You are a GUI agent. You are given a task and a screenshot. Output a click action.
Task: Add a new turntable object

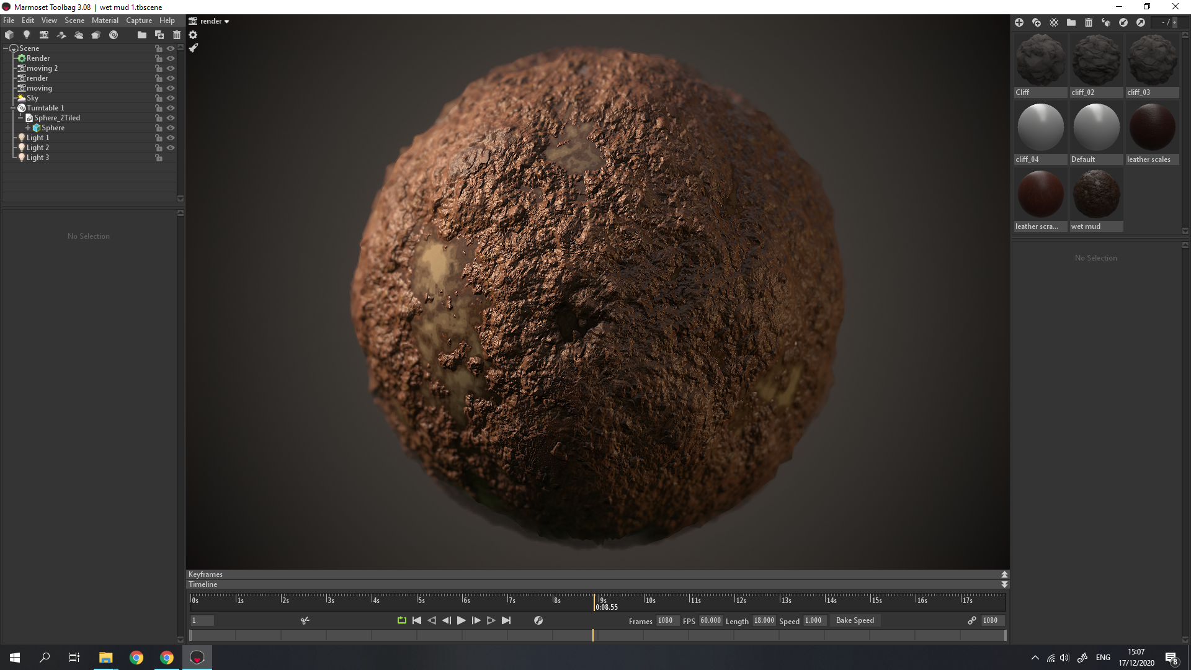[x=114, y=35]
